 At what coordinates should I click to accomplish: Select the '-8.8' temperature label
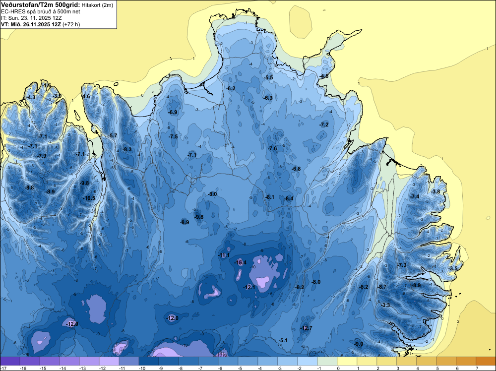click(29, 187)
